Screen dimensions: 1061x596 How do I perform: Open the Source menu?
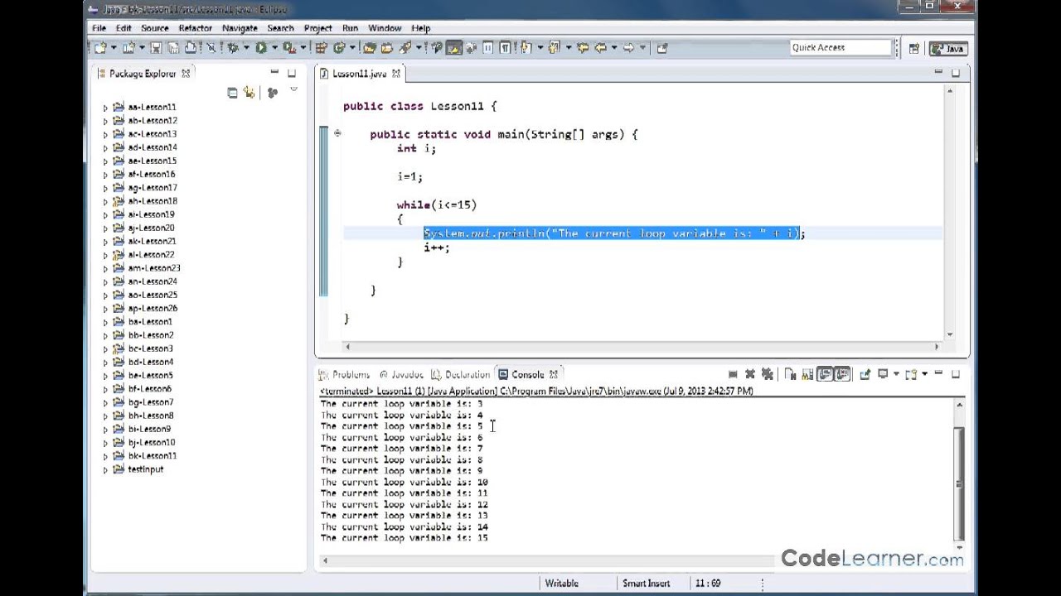[154, 28]
